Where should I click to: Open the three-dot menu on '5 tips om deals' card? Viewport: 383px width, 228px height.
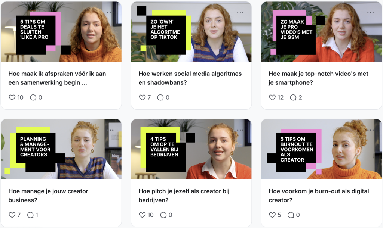tap(110, 13)
